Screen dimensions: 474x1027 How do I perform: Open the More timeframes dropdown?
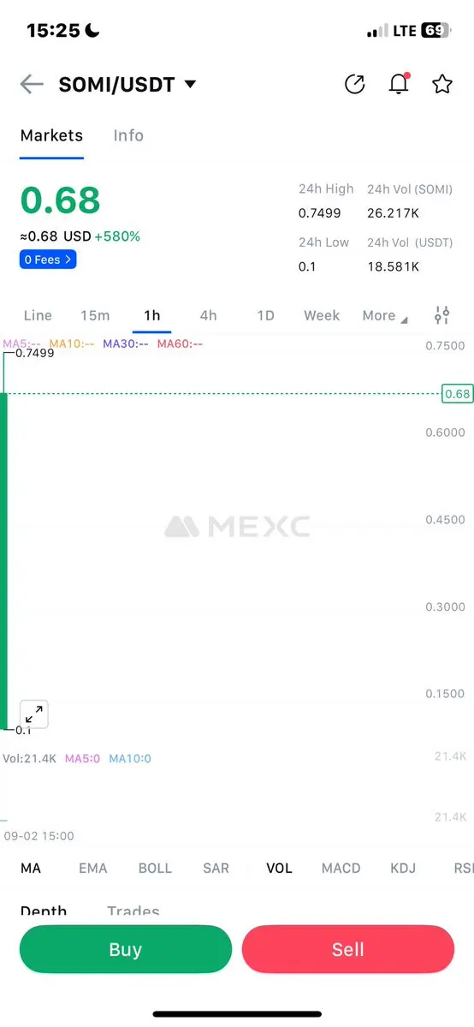385,316
